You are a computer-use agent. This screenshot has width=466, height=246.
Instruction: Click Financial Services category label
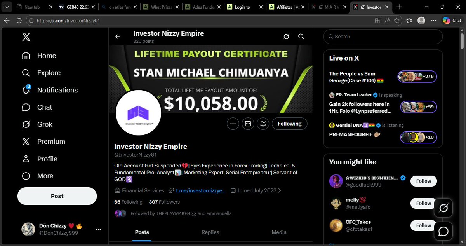[143, 190]
